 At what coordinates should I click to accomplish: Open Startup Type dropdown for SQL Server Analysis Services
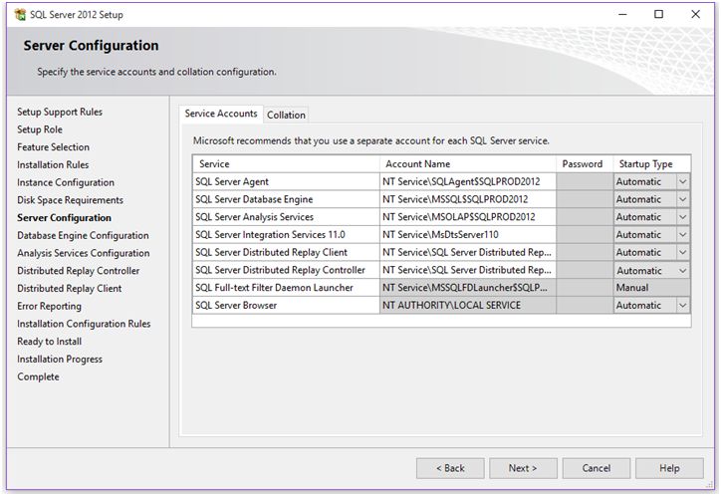[x=683, y=217]
